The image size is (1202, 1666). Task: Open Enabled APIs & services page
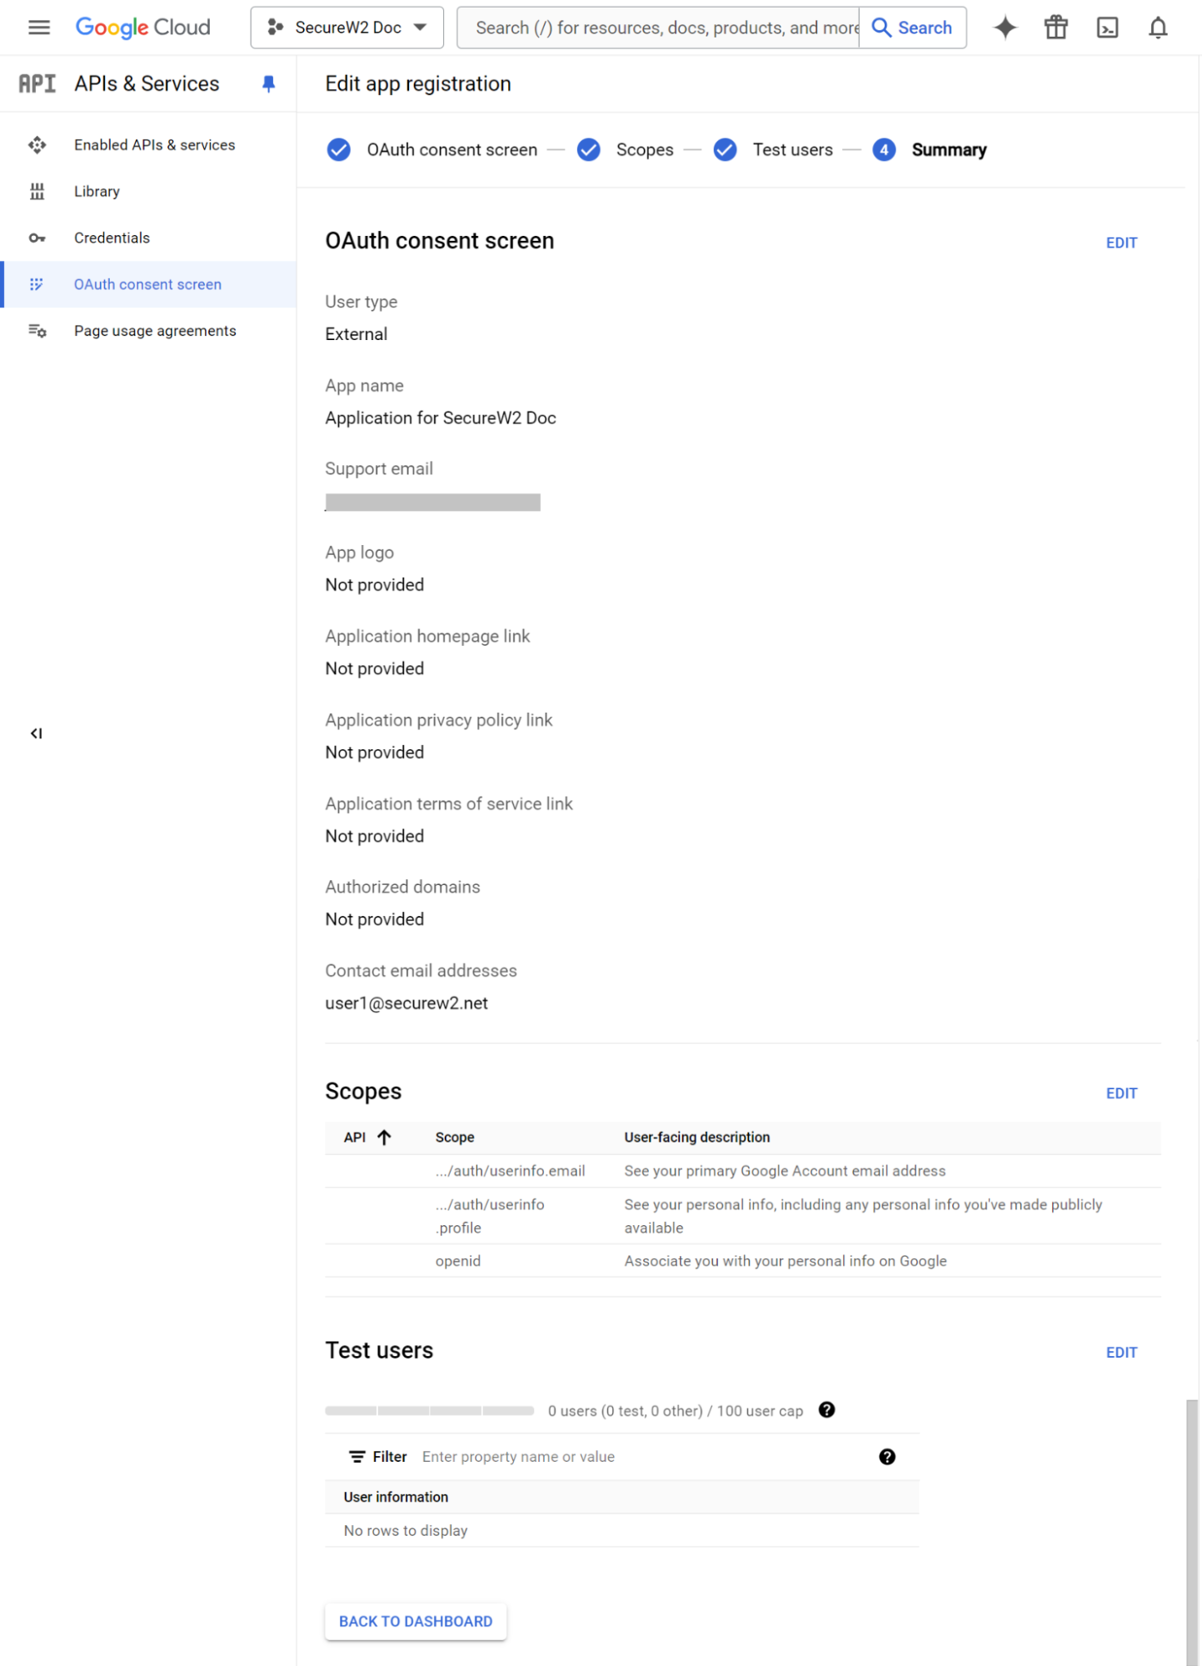click(154, 145)
